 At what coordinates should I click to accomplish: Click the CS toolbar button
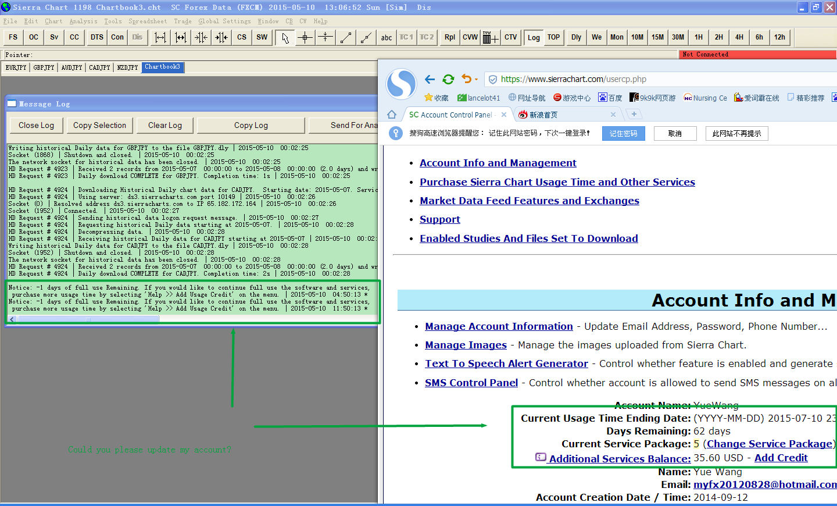(242, 37)
